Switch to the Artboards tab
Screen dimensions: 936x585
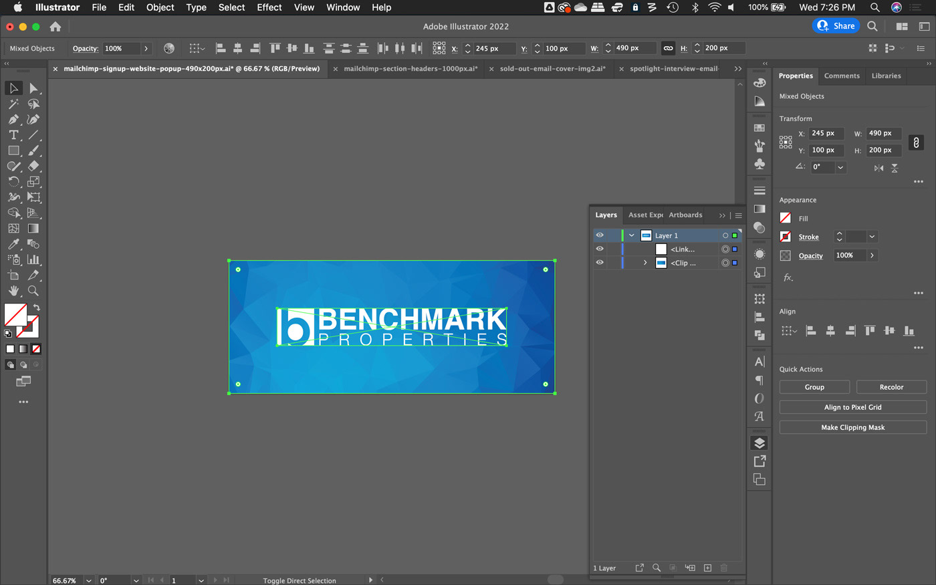(685, 215)
